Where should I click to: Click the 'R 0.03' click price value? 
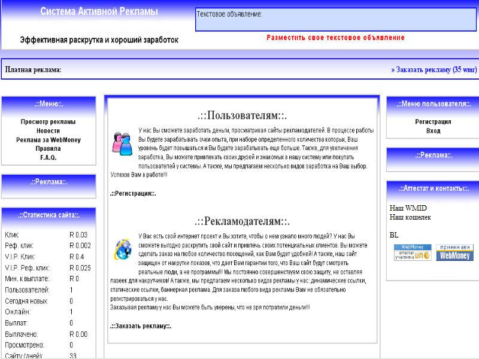click(78, 235)
